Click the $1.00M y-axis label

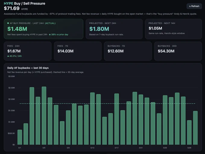tap(11, 122)
